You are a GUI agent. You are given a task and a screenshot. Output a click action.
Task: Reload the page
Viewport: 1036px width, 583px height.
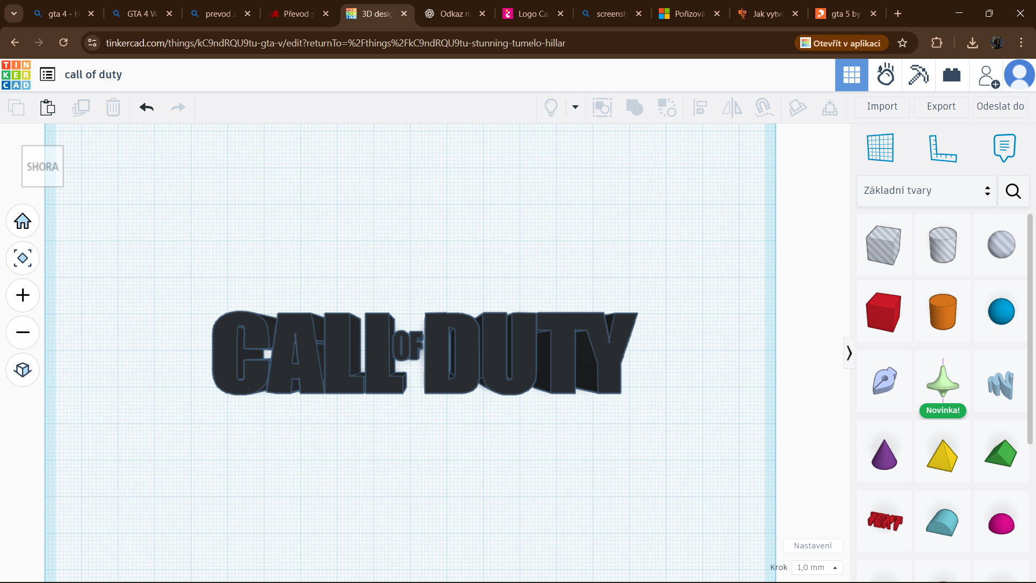tap(64, 43)
